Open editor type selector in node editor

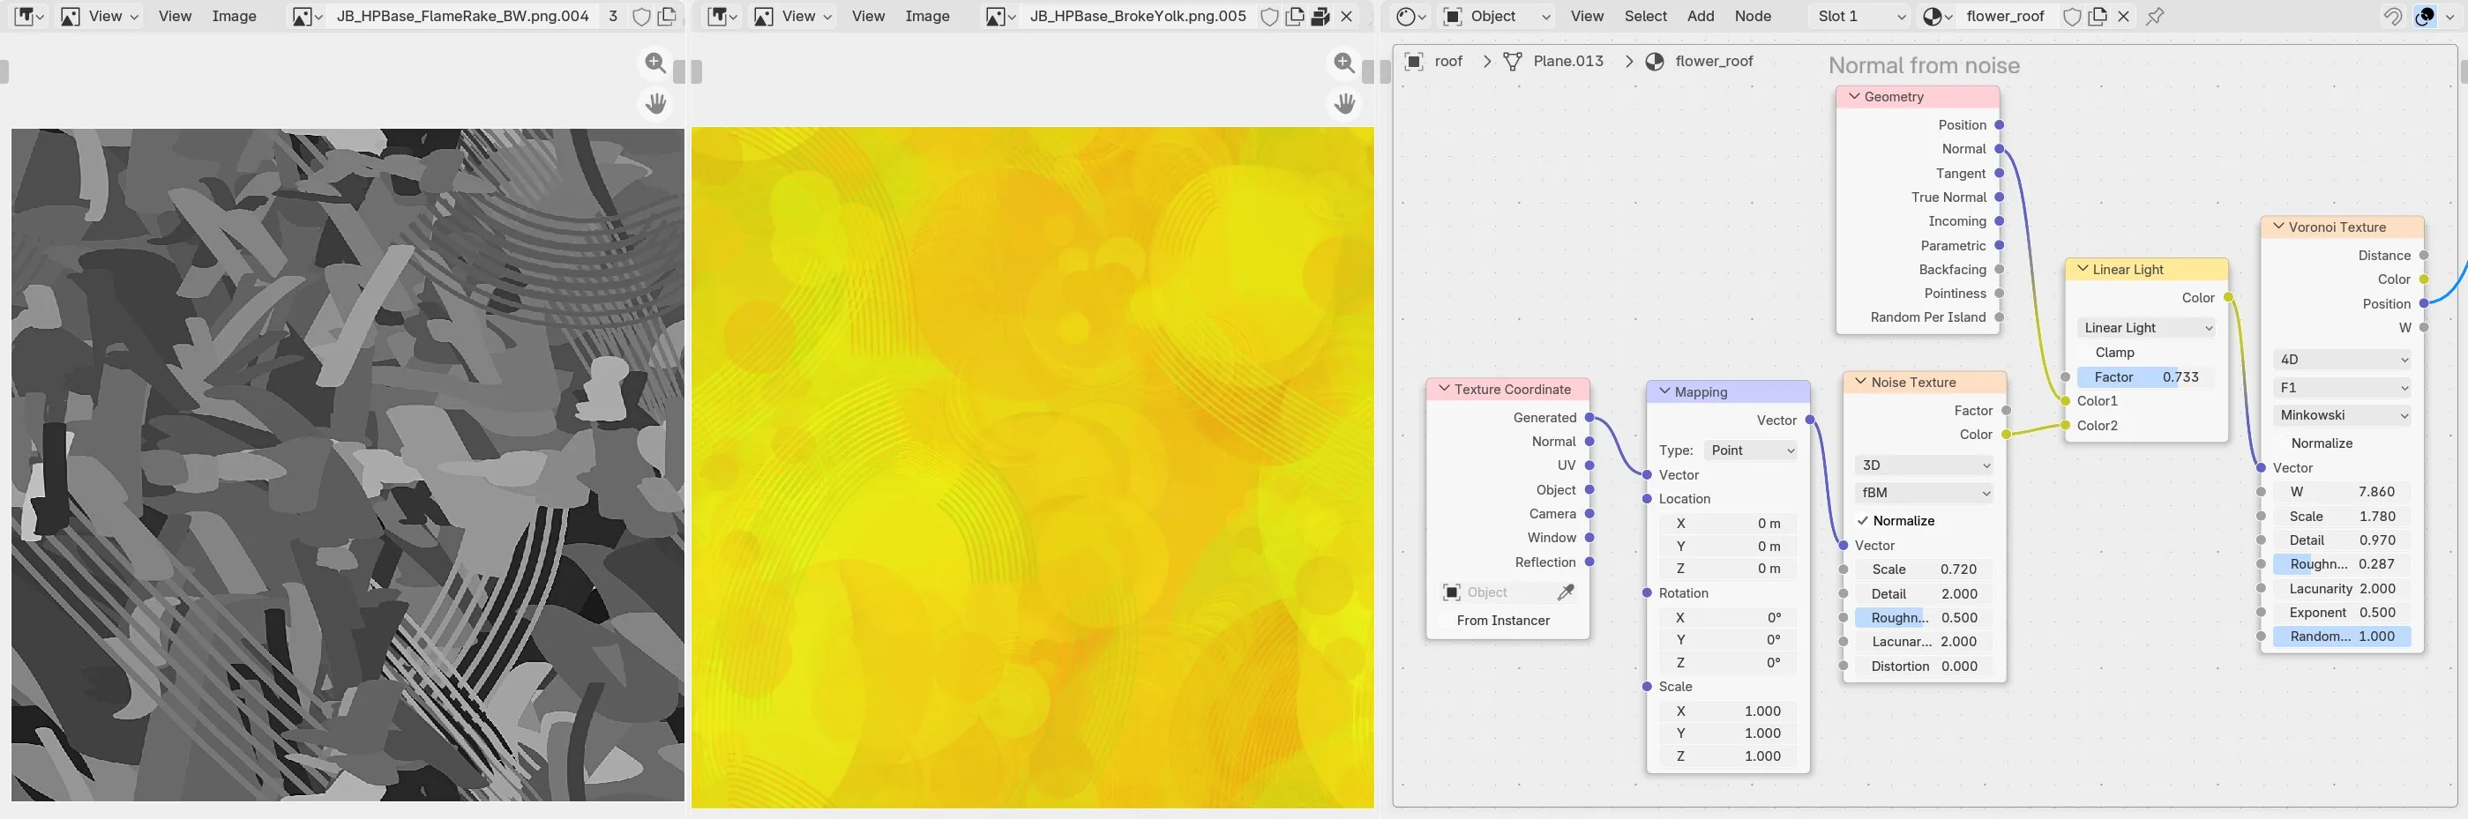coord(1412,16)
